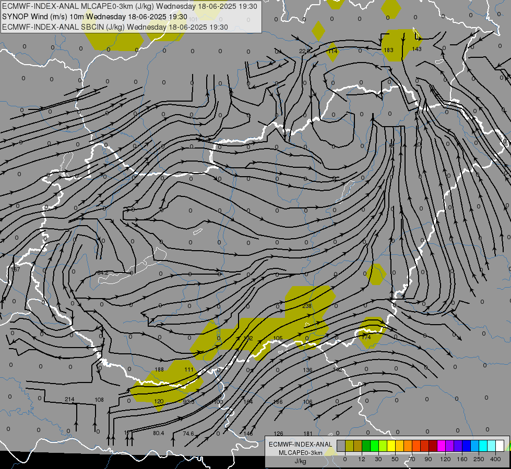The image size is (511, 469).
Task: Pick the magenta swatch in the MLCAPE legend
Action: (442, 446)
